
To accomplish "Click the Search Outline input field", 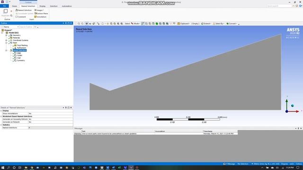I will [27, 27].
